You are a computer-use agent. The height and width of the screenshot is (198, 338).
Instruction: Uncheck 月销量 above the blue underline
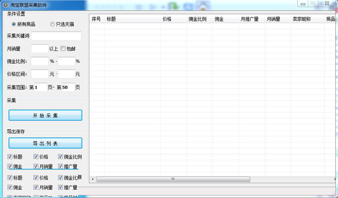coord(36,166)
